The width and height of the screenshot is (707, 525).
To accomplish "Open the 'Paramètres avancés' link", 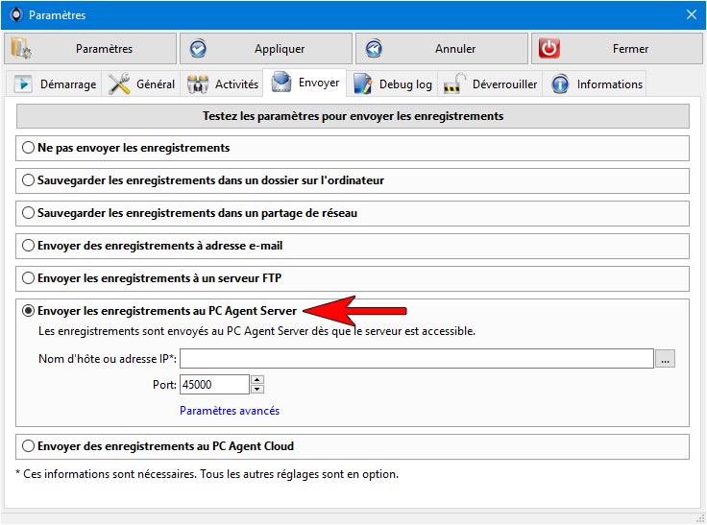I will [x=230, y=411].
